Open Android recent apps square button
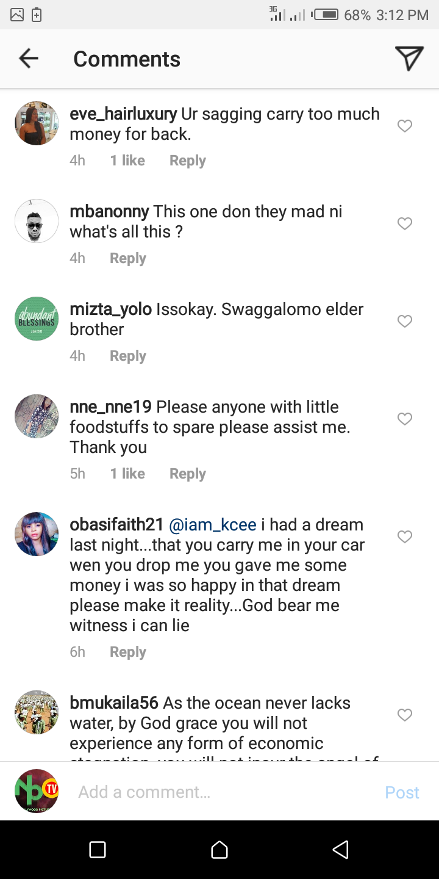Viewport: 439px width, 879px height. [x=98, y=850]
